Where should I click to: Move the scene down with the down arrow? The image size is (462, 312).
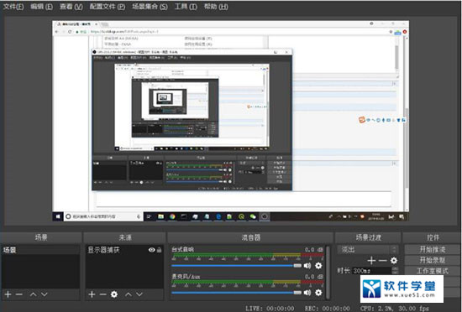point(45,294)
